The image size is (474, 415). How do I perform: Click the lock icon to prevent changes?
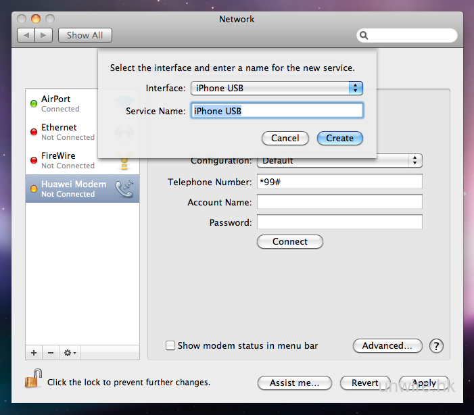(32, 381)
